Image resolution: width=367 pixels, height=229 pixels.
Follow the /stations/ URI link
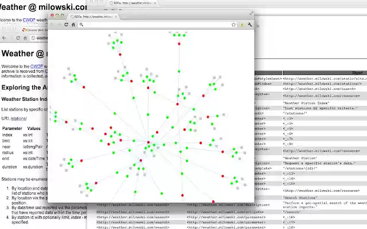[x=18, y=119]
